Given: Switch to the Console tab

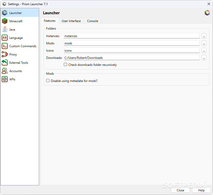Looking at the screenshot, I should point(93,21).
